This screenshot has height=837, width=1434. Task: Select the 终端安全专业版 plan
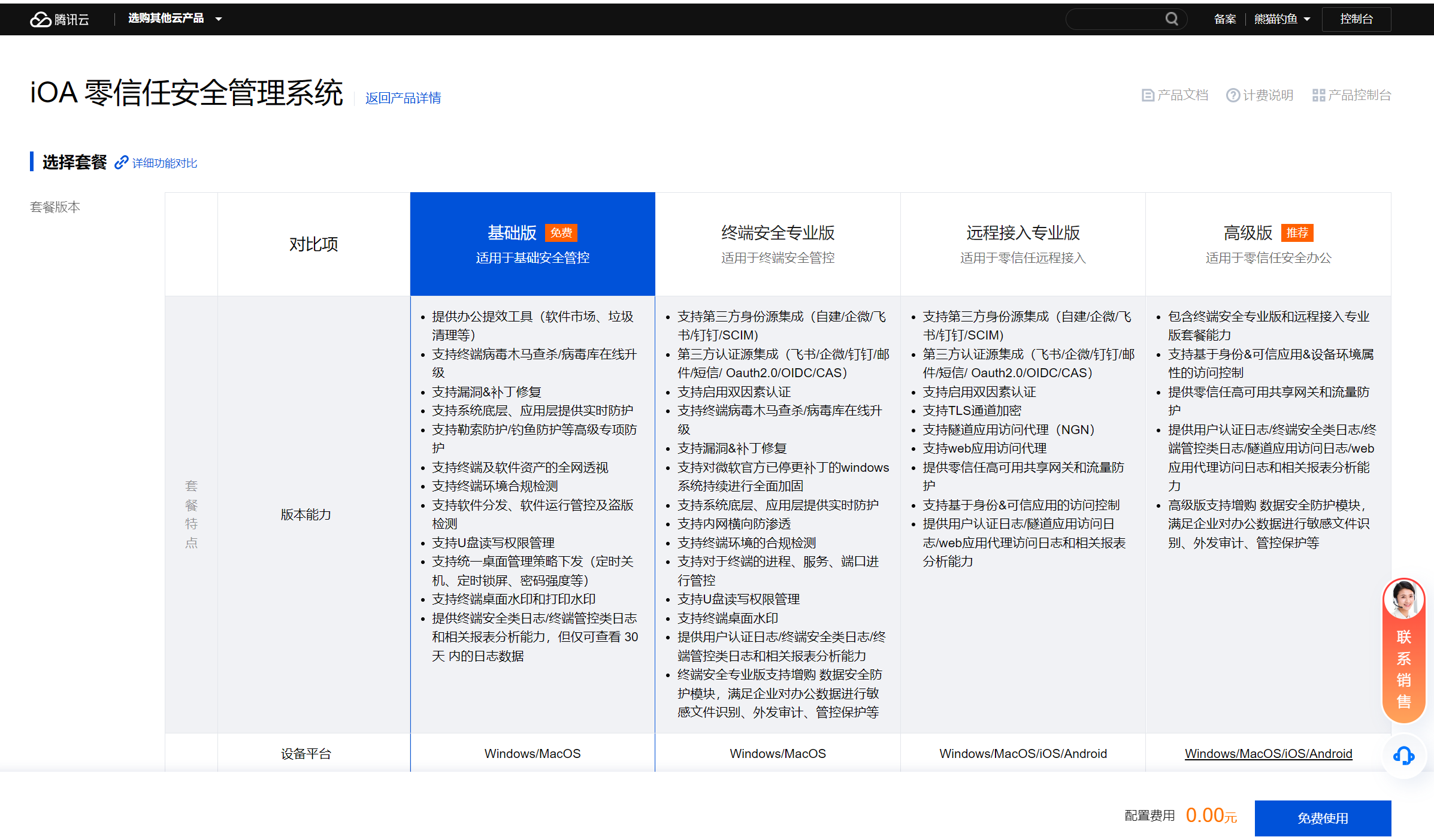[777, 244]
